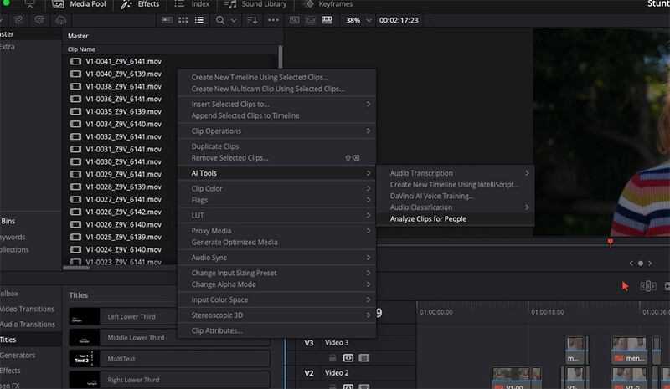
Task: Choose DaVinci AI Voice Training
Action: pyautogui.click(x=431, y=197)
